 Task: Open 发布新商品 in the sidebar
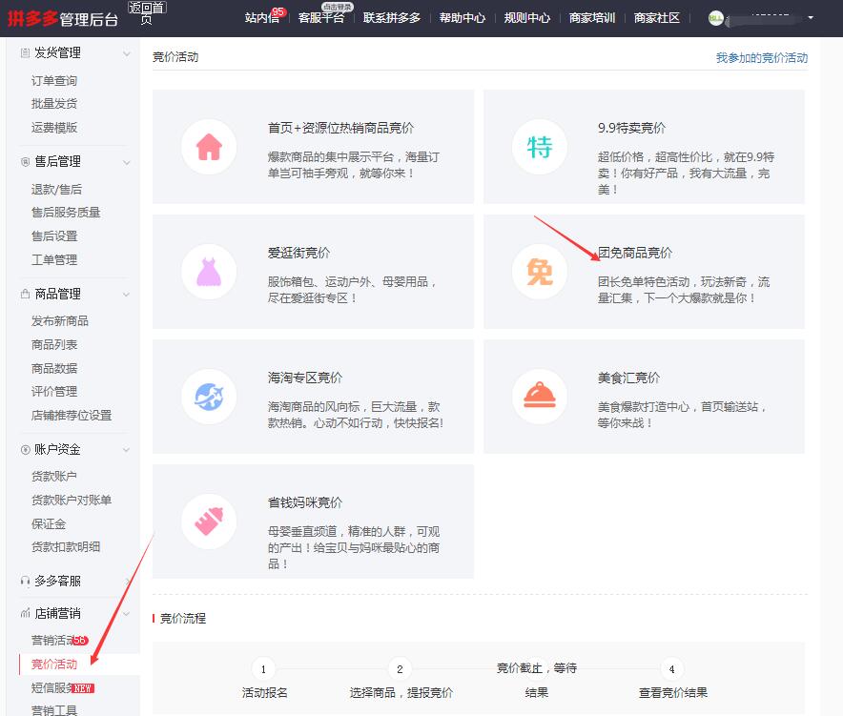click(x=60, y=321)
